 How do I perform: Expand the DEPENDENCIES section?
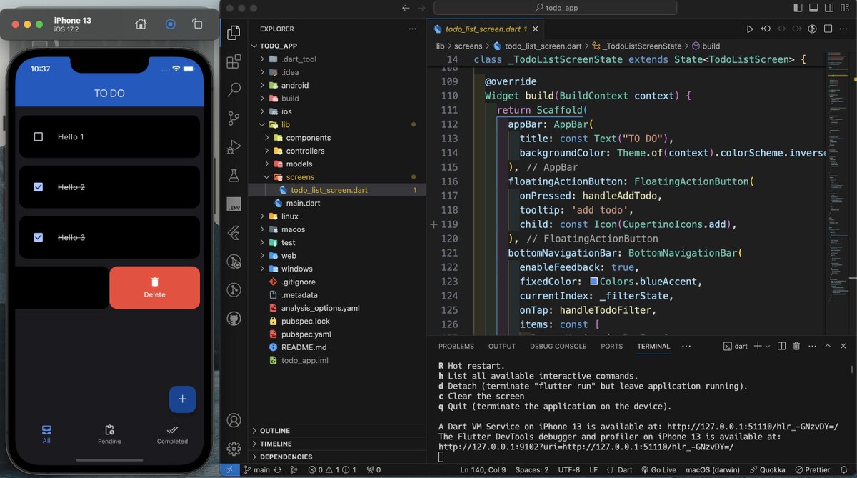click(x=336, y=457)
